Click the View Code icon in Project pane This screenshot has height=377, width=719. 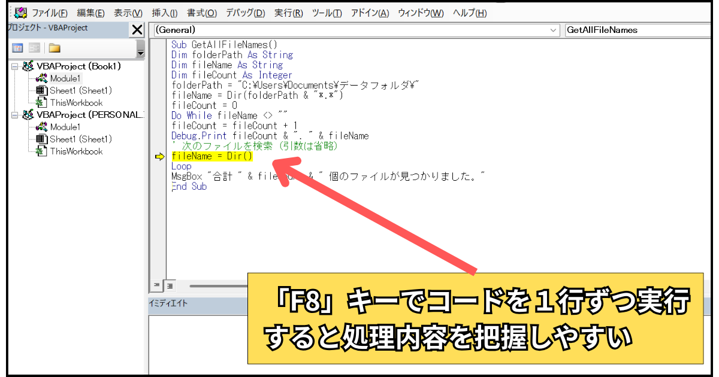click(18, 48)
